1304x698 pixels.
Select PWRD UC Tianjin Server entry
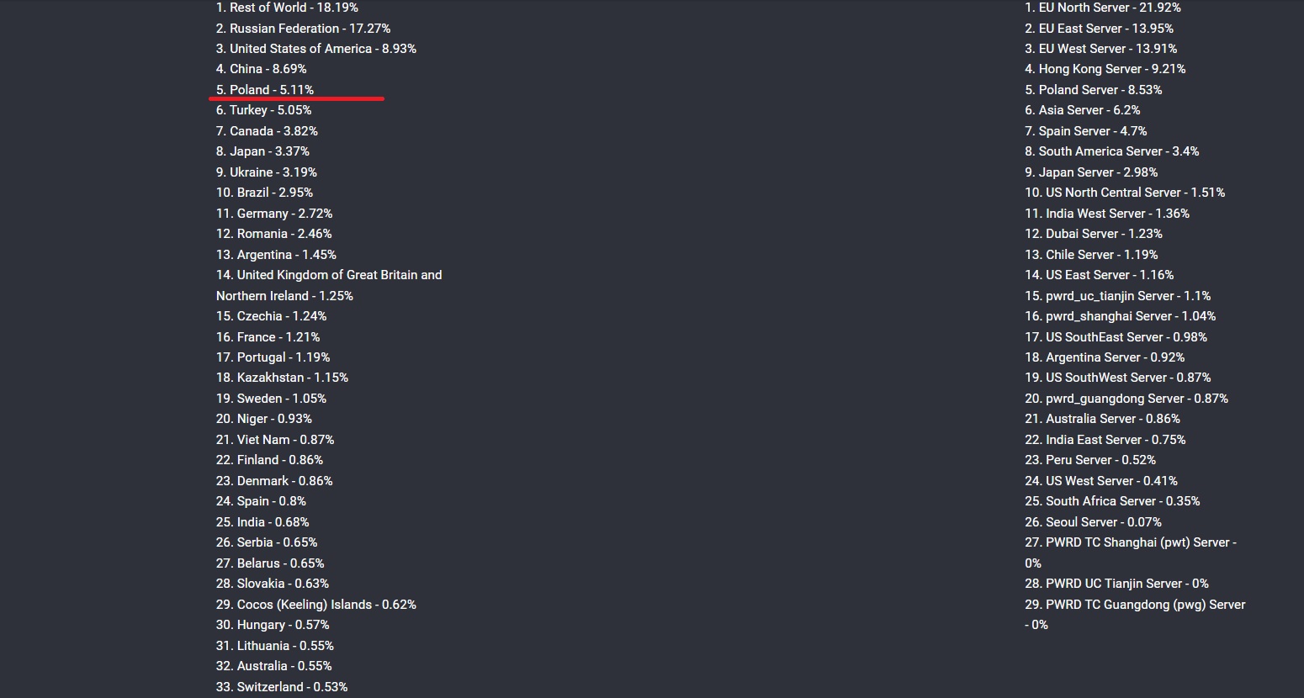coord(1116,584)
